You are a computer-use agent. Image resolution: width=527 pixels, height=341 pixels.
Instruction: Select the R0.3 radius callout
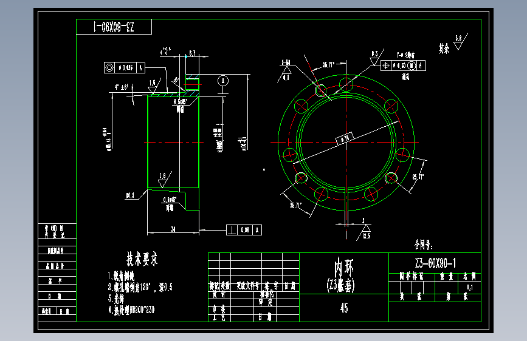click(130, 195)
